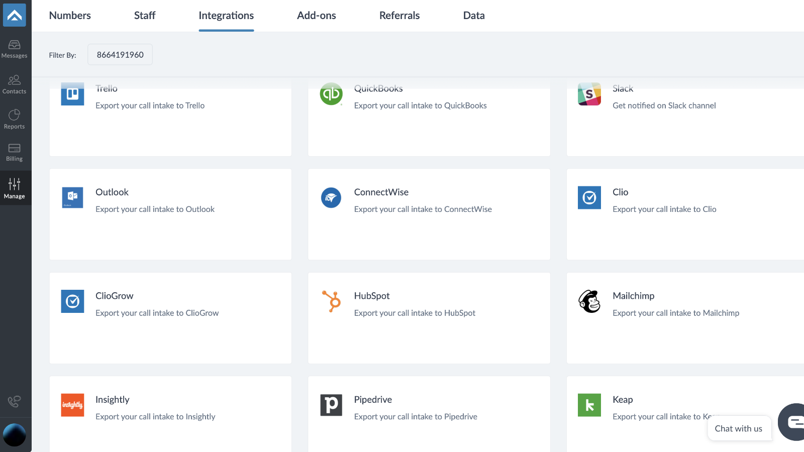Open the Pipedrive integration card
The width and height of the screenshot is (804, 452).
[x=429, y=408]
